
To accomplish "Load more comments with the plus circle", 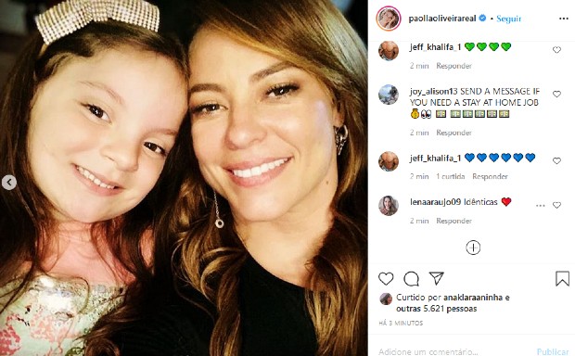I will (x=473, y=248).
